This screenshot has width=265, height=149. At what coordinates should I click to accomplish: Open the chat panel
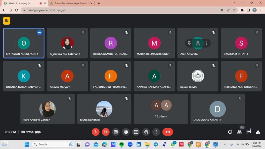coord(249,132)
